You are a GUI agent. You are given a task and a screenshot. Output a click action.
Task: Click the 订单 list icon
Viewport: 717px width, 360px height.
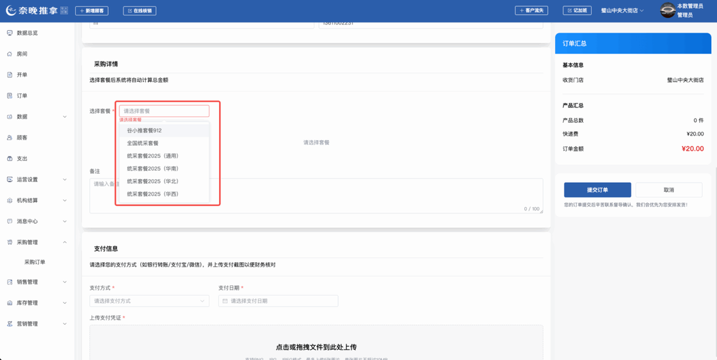click(10, 96)
